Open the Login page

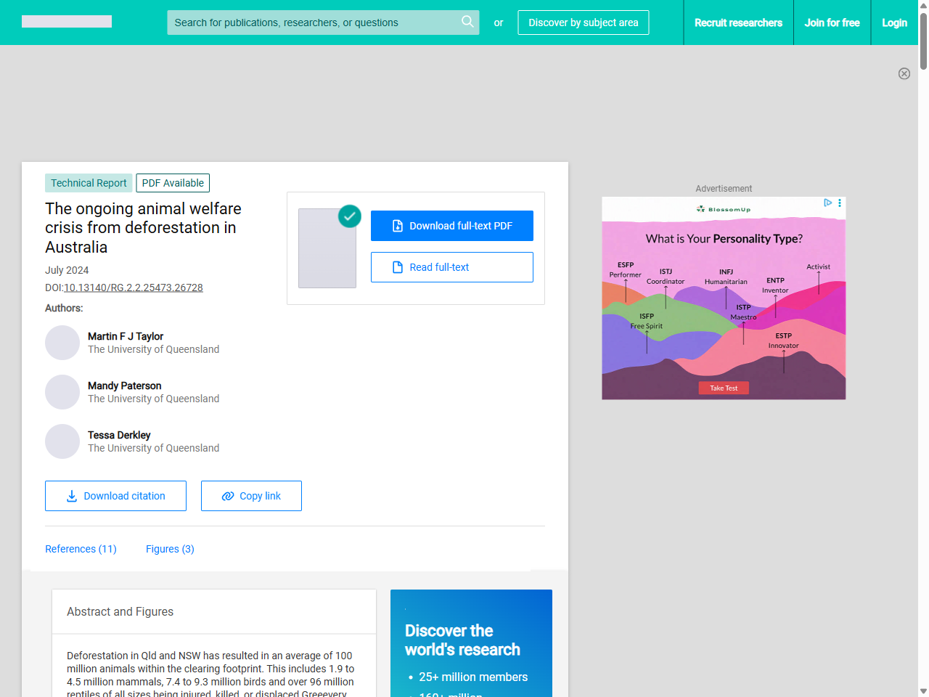(x=894, y=23)
